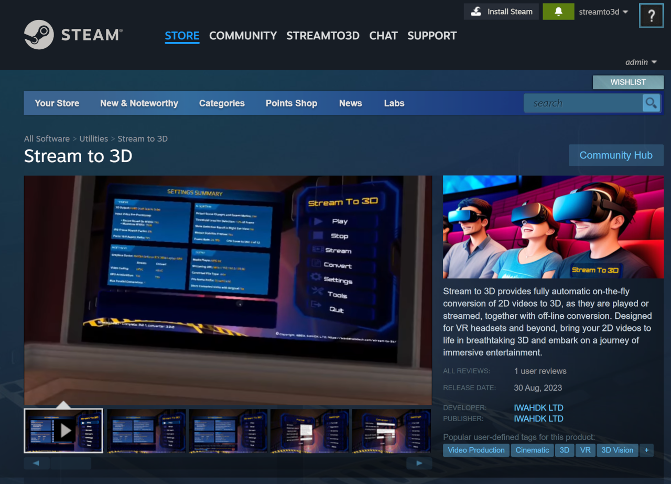
Task: Open the Points Shop section
Action: click(x=291, y=103)
